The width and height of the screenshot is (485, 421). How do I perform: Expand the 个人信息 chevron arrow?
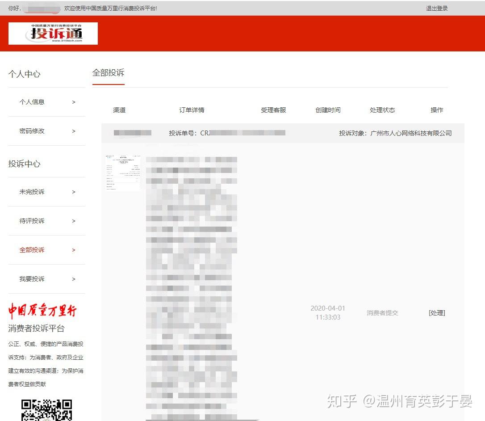click(73, 102)
